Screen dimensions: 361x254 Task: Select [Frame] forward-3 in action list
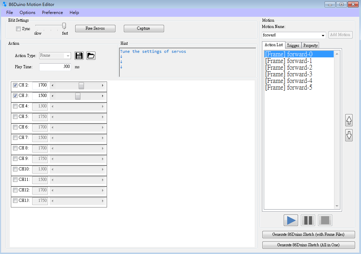point(299,74)
